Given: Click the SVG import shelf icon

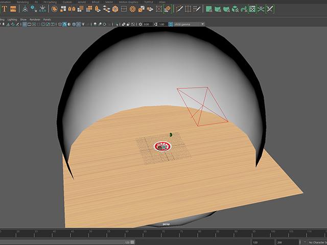Looking at the screenshot, I should (x=13, y=9).
